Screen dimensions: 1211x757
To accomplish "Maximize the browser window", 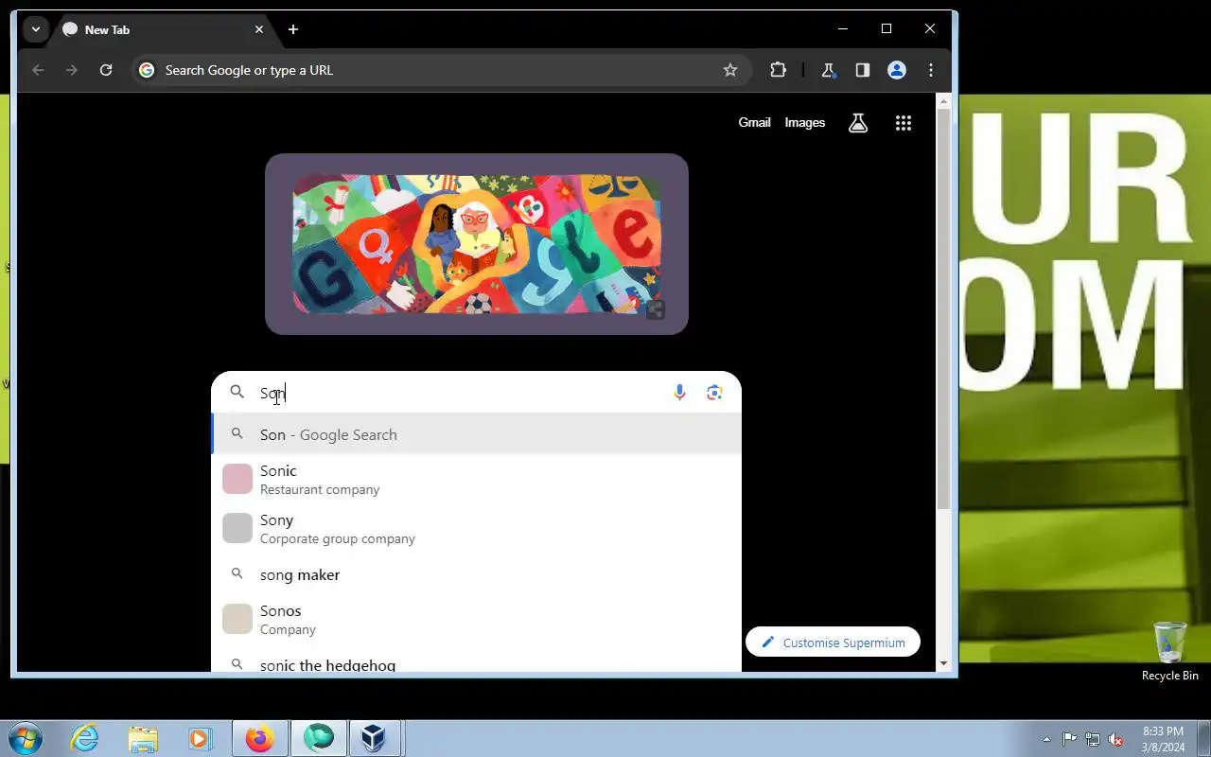I will click(886, 29).
